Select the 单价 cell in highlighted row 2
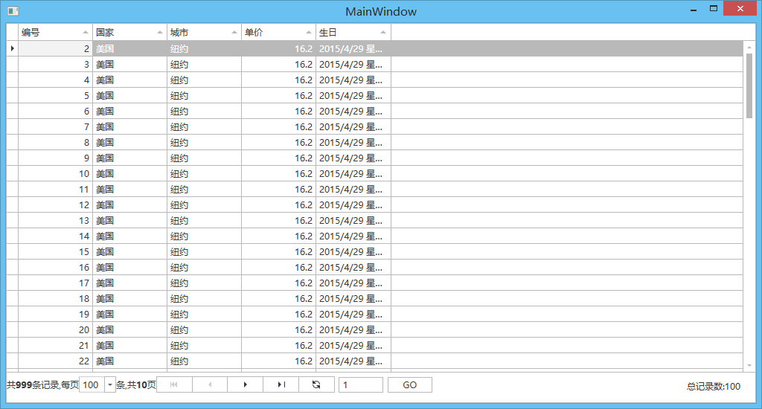Image resolution: width=762 pixels, height=409 pixels. [278, 48]
